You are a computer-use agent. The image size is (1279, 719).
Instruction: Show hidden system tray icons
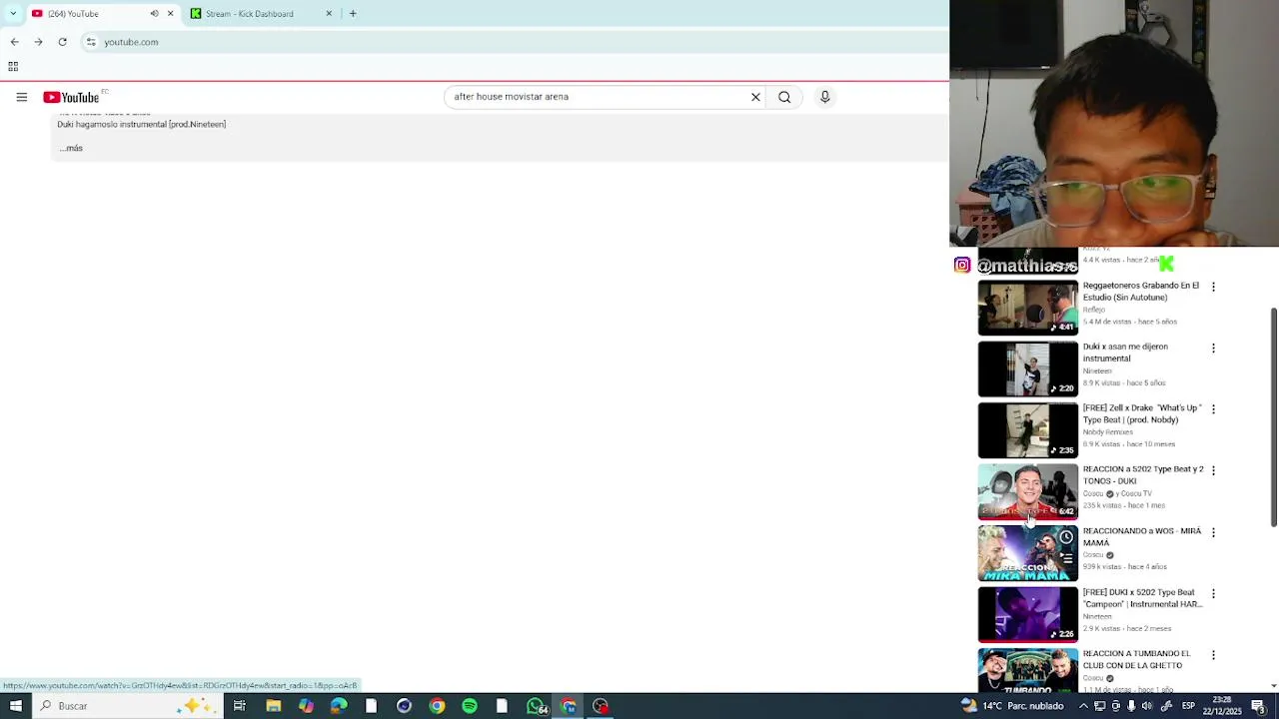coord(1083,706)
